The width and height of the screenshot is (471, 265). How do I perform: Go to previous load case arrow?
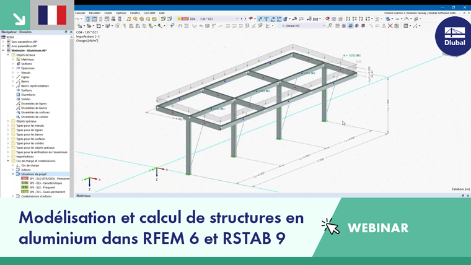242,19
